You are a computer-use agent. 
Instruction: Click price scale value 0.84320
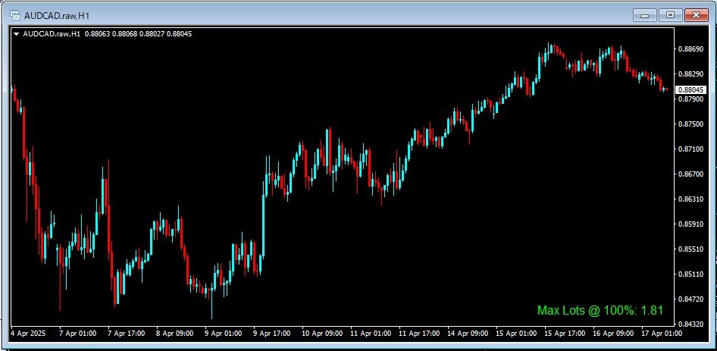pyautogui.click(x=691, y=324)
